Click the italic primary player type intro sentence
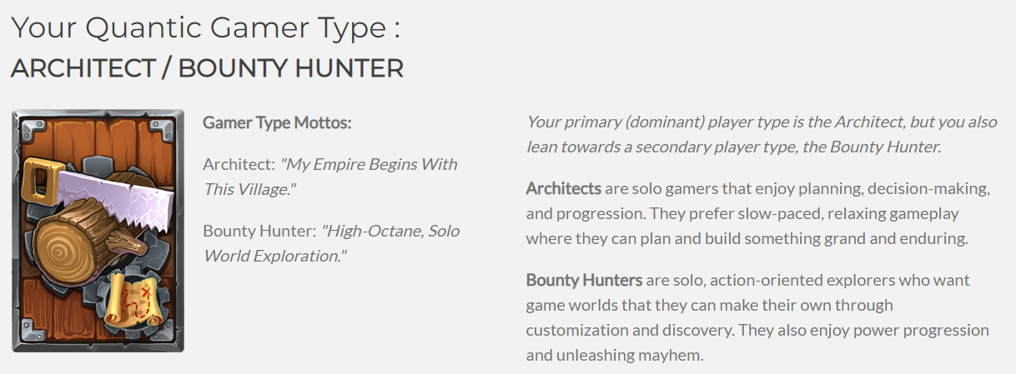1016x374 pixels. click(762, 134)
